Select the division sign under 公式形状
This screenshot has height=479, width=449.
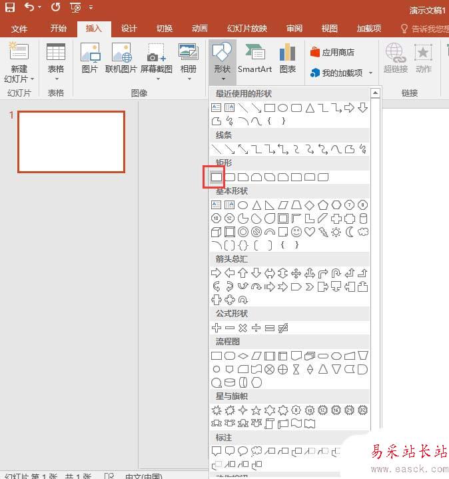click(256, 328)
